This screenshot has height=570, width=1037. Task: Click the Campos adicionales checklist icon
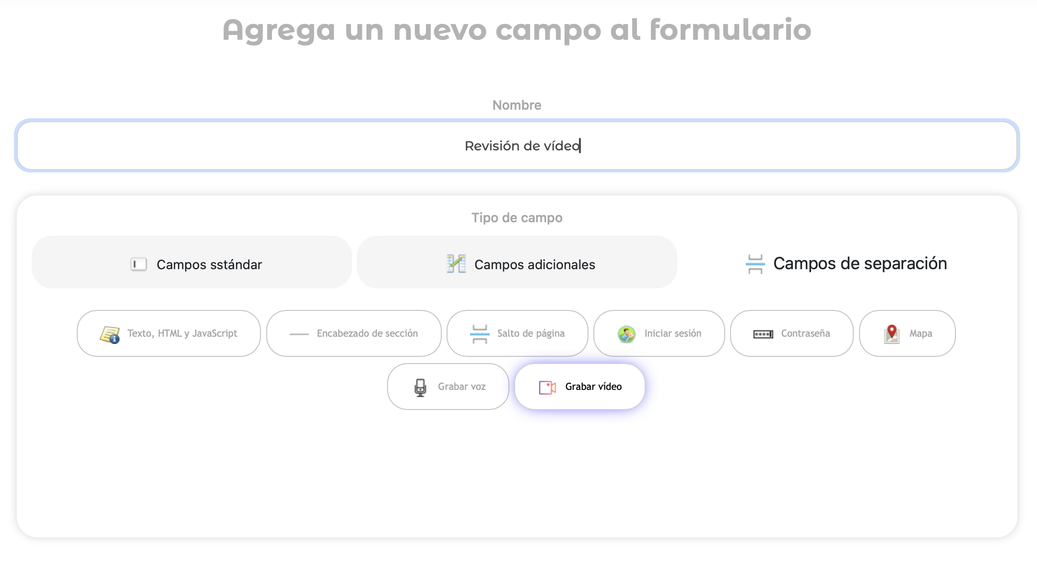tap(456, 264)
